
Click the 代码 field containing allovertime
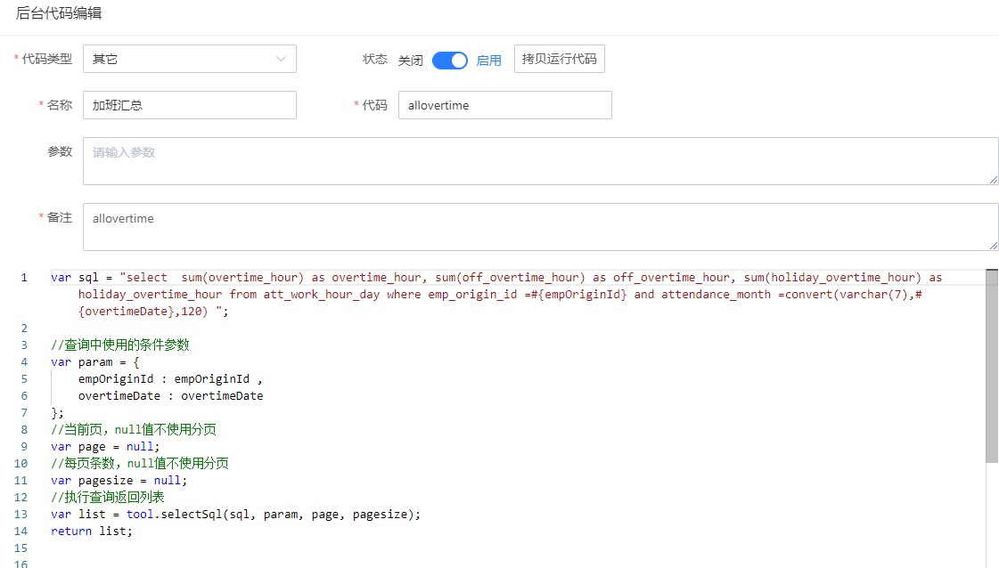pos(504,105)
